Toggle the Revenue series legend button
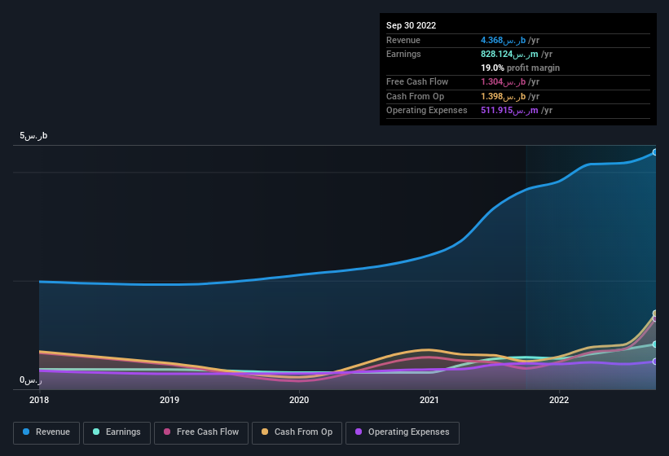 46,432
